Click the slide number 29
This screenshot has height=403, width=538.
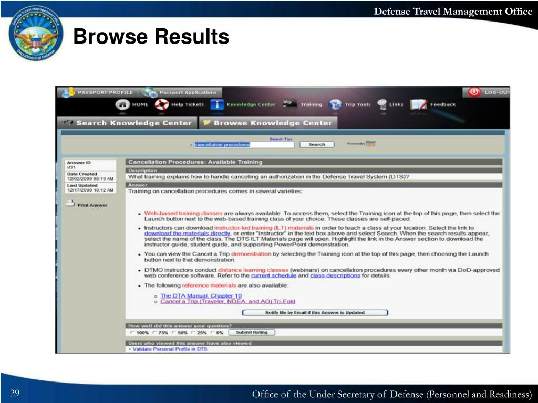pos(15,393)
